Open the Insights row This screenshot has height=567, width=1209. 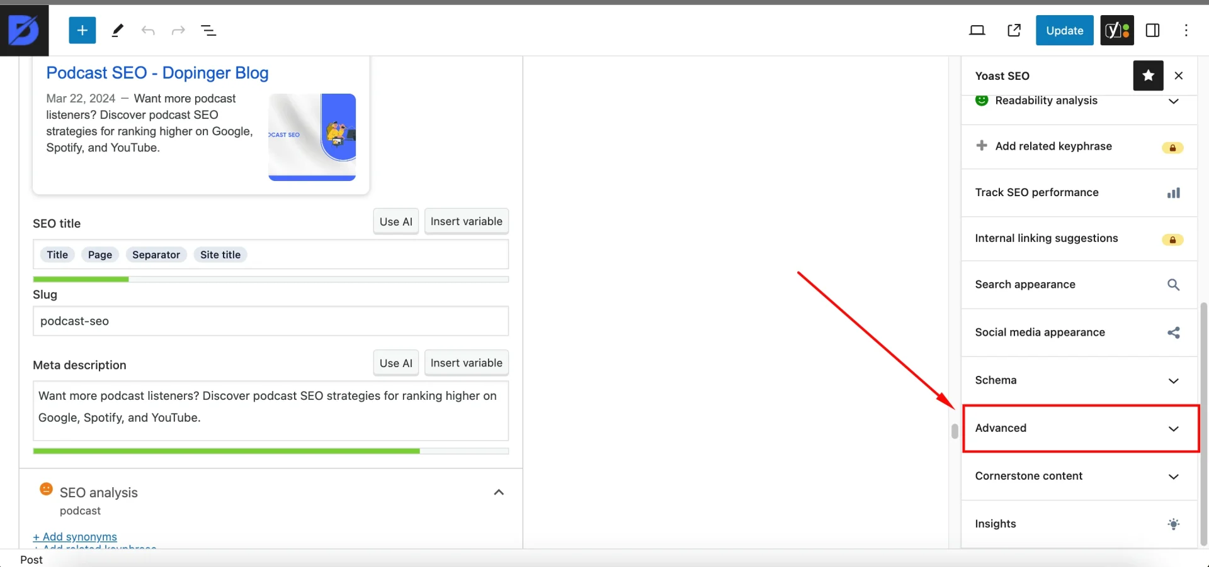[1079, 524]
